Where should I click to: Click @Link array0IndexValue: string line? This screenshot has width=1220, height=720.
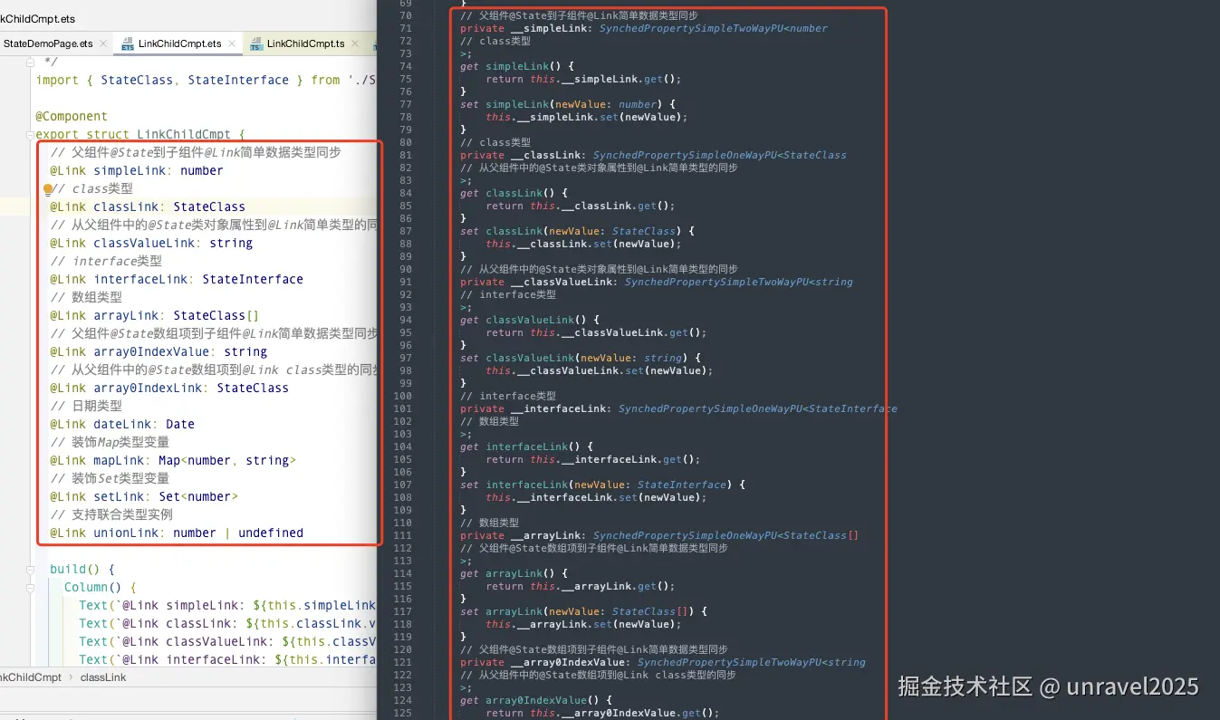click(159, 351)
